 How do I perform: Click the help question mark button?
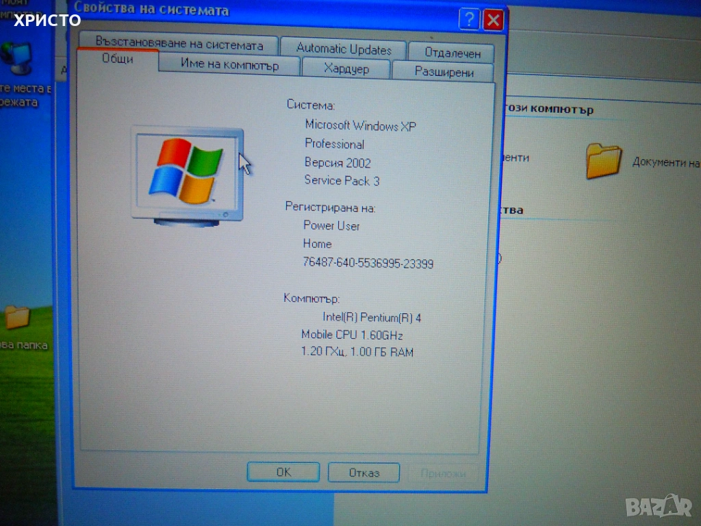(x=469, y=20)
